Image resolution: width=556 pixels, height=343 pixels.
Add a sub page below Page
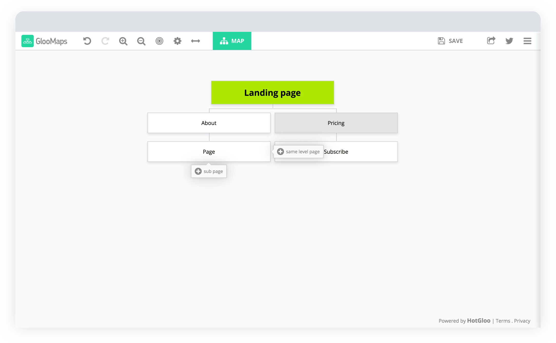point(209,171)
